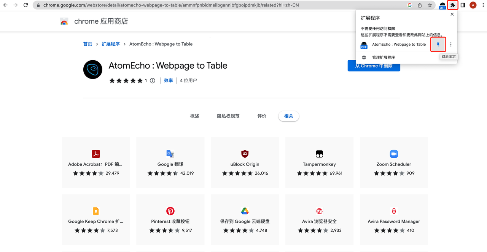
Task: Open the Avira Password Manager card
Action: tap(394, 220)
